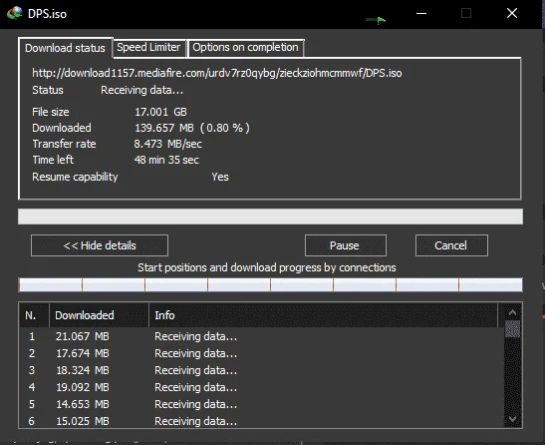Click the Start positions and download progress label

coord(267,267)
